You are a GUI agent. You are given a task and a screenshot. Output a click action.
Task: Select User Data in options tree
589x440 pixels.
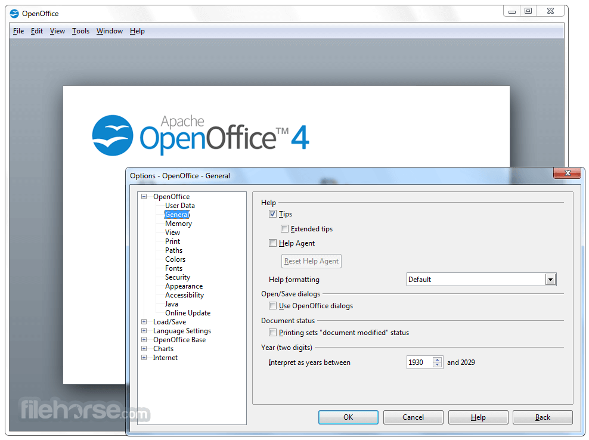pyautogui.click(x=180, y=206)
